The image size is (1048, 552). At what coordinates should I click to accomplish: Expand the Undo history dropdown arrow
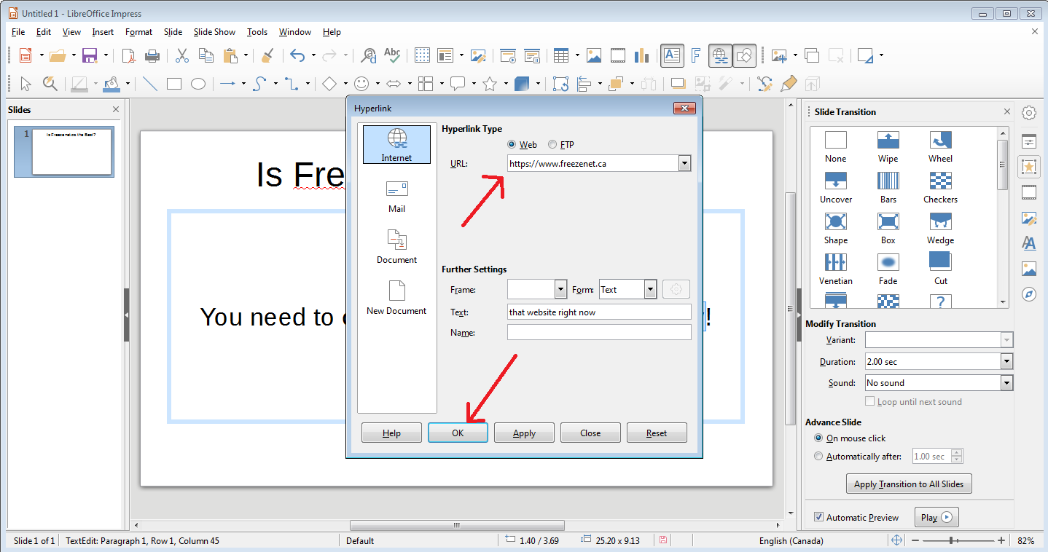point(313,55)
